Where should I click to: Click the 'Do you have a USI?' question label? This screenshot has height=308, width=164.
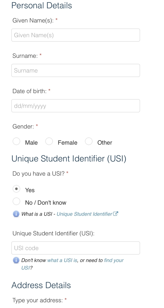[x=38, y=174]
